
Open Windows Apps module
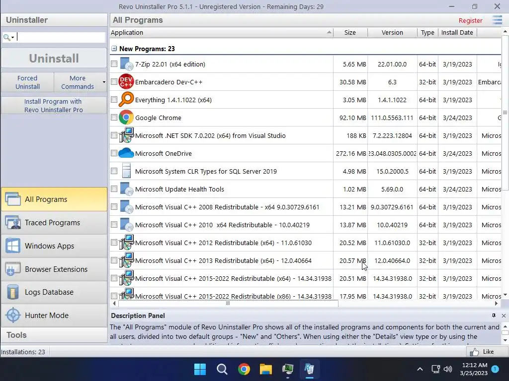(x=54, y=246)
